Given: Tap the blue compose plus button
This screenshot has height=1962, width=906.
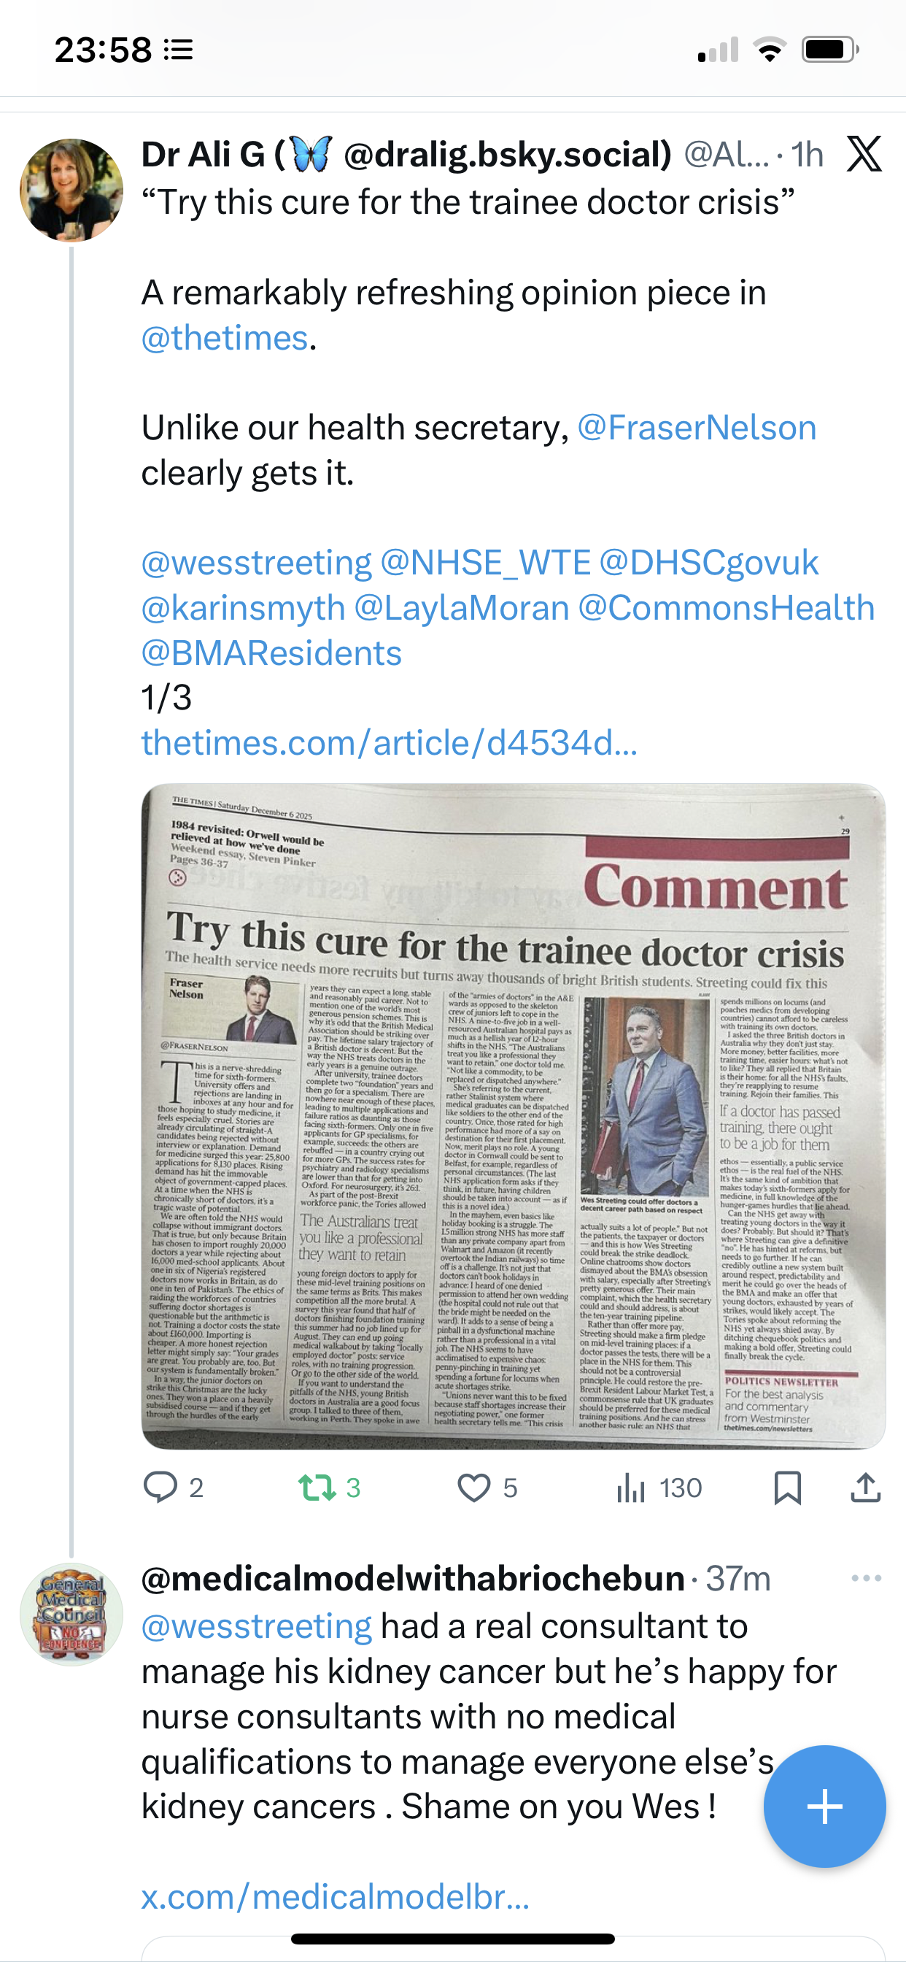Looking at the screenshot, I should click(824, 1806).
